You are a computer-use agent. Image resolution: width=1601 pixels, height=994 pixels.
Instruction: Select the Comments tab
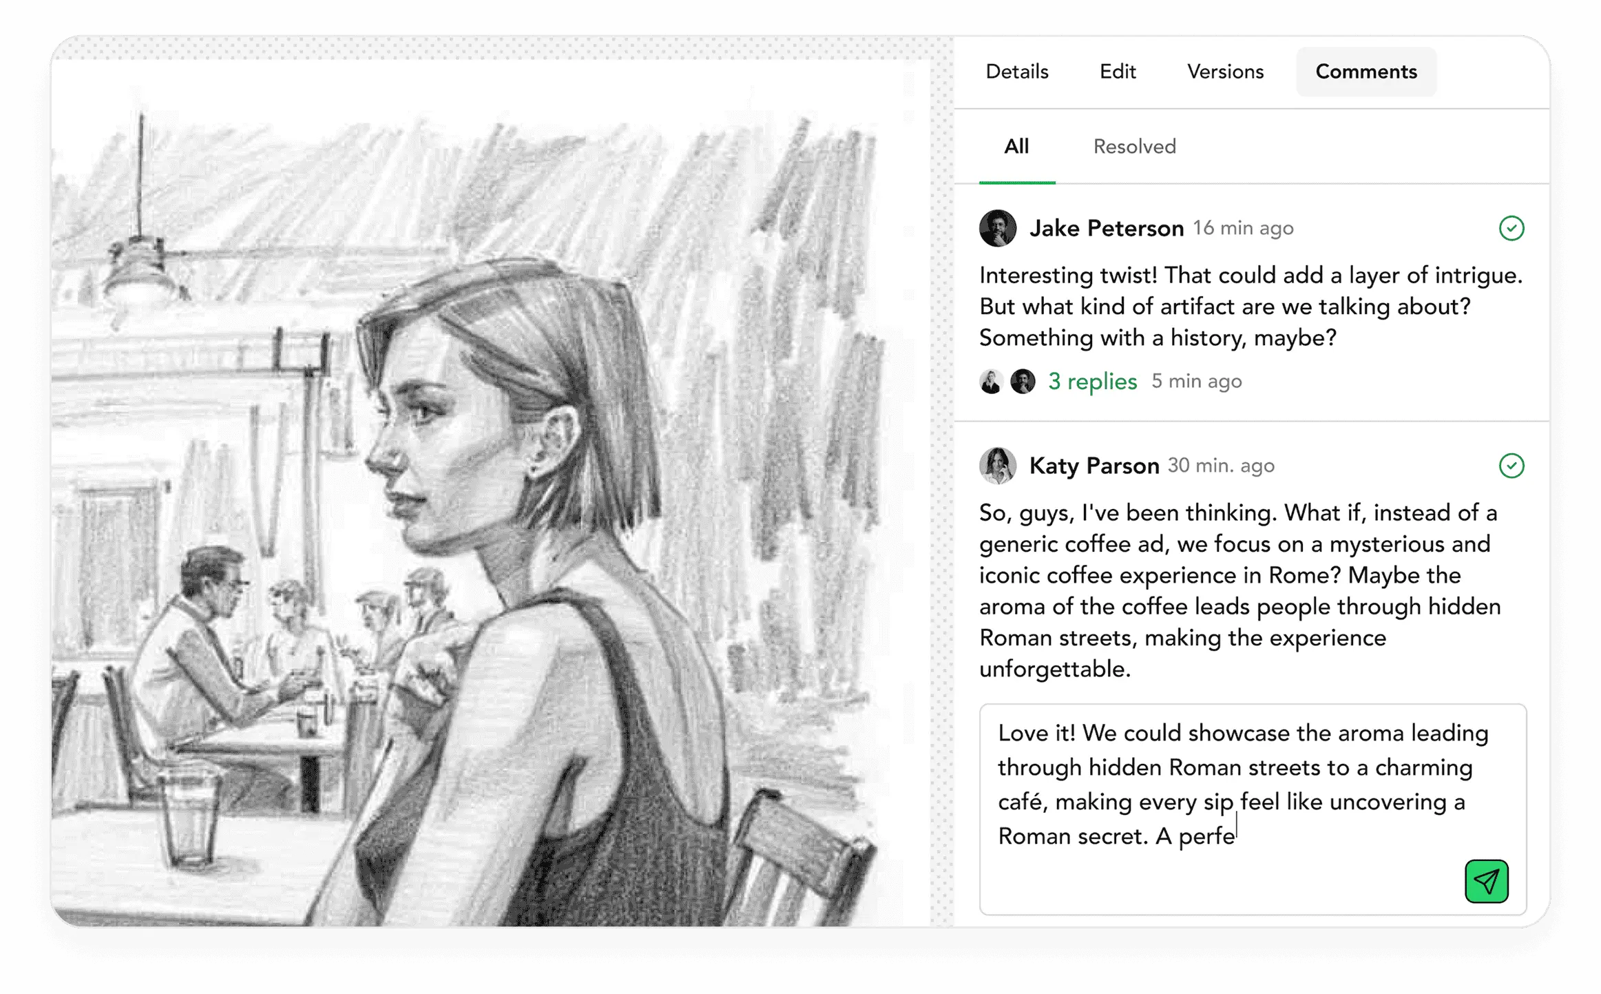[x=1365, y=72]
